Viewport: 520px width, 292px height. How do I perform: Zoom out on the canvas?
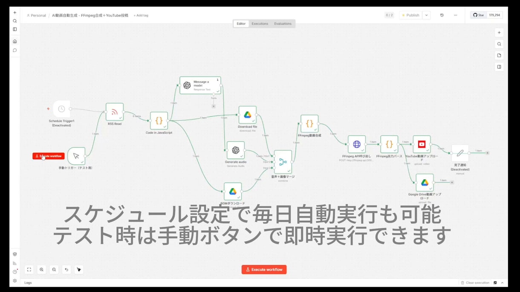(54, 269)
